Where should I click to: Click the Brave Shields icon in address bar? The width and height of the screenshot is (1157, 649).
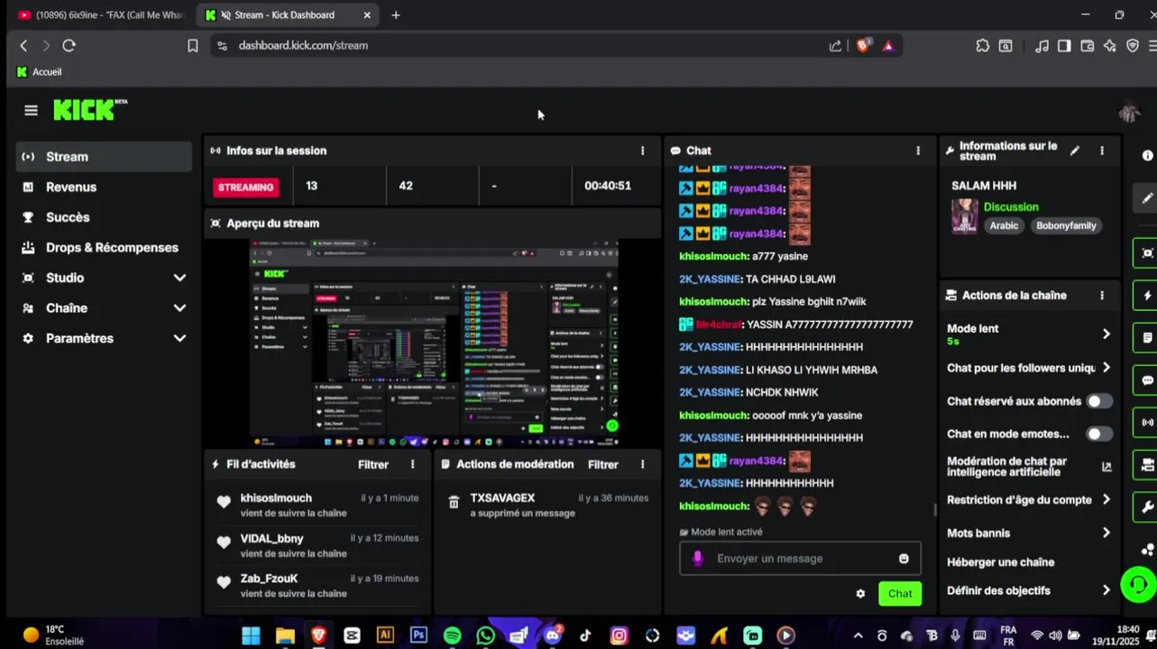863,45
